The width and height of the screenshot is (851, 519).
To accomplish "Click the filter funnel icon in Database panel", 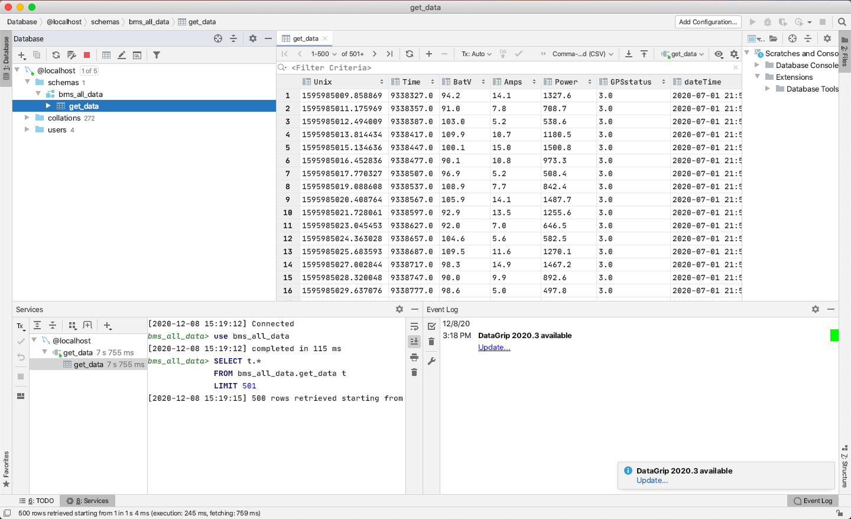I will (x=157, y=55).
